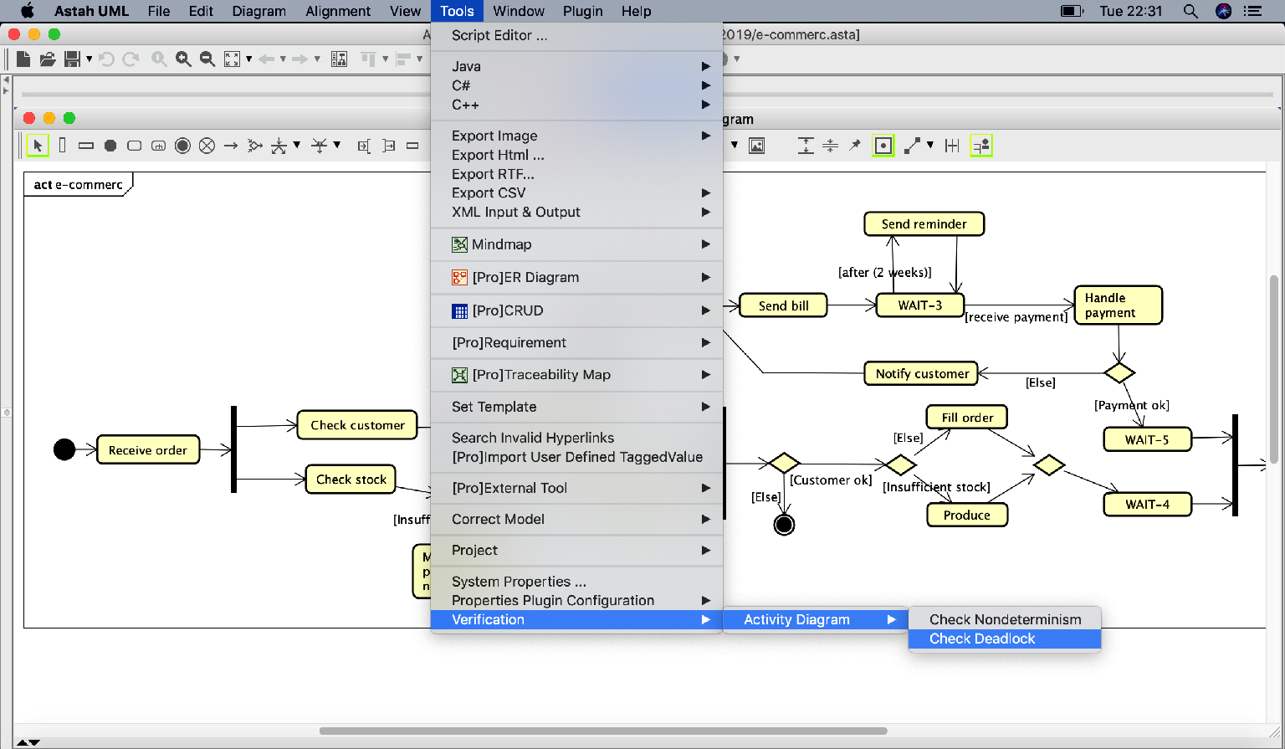Toggle the pushpin lock mode
This screenshot has width=1285, height=749.
coord(854,146)
